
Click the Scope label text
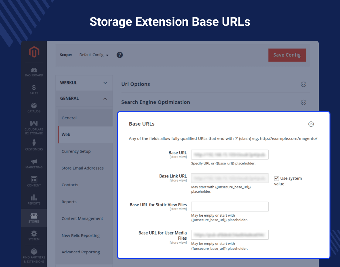click(x=66, y=55)
